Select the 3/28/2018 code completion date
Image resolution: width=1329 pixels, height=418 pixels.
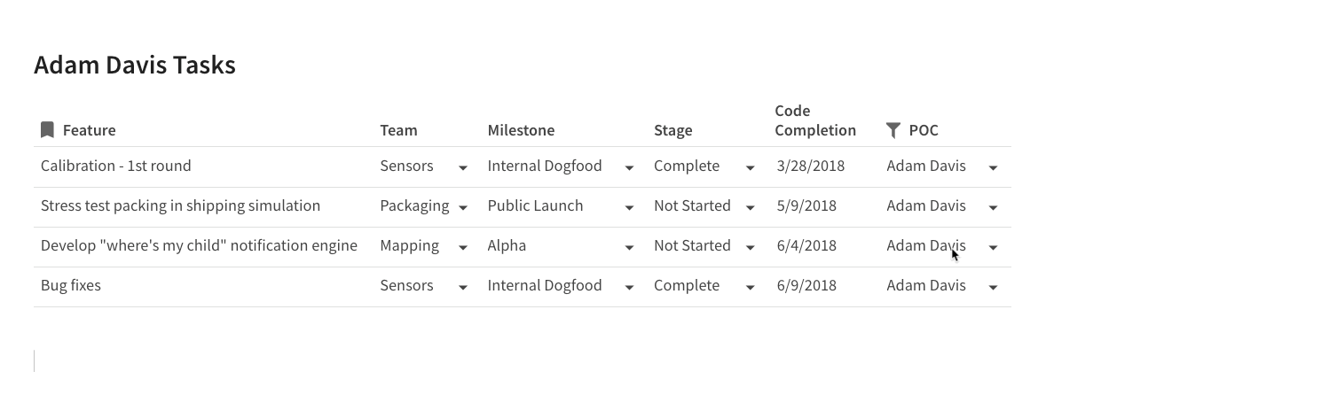click(811, 166)
